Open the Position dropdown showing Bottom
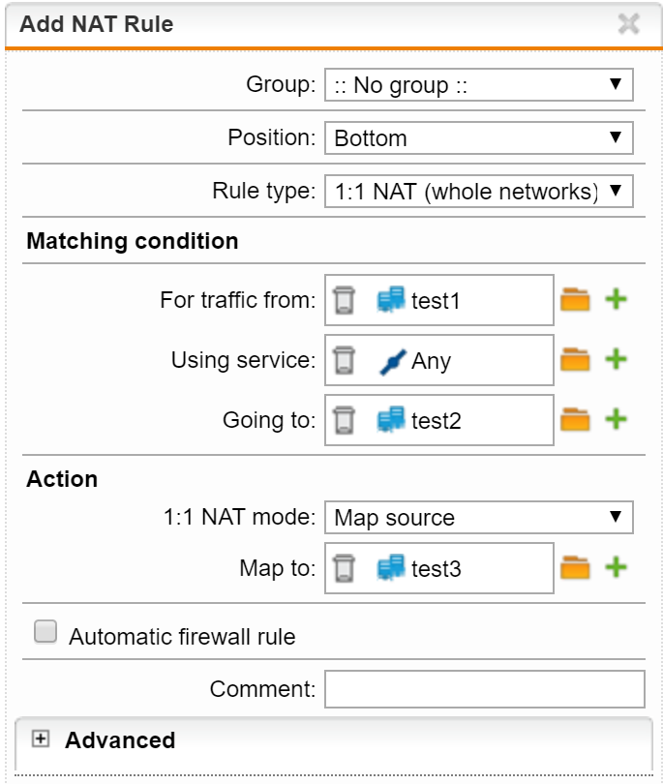Image resolution: width=663 pixels, height=784 pixels. 478,138
